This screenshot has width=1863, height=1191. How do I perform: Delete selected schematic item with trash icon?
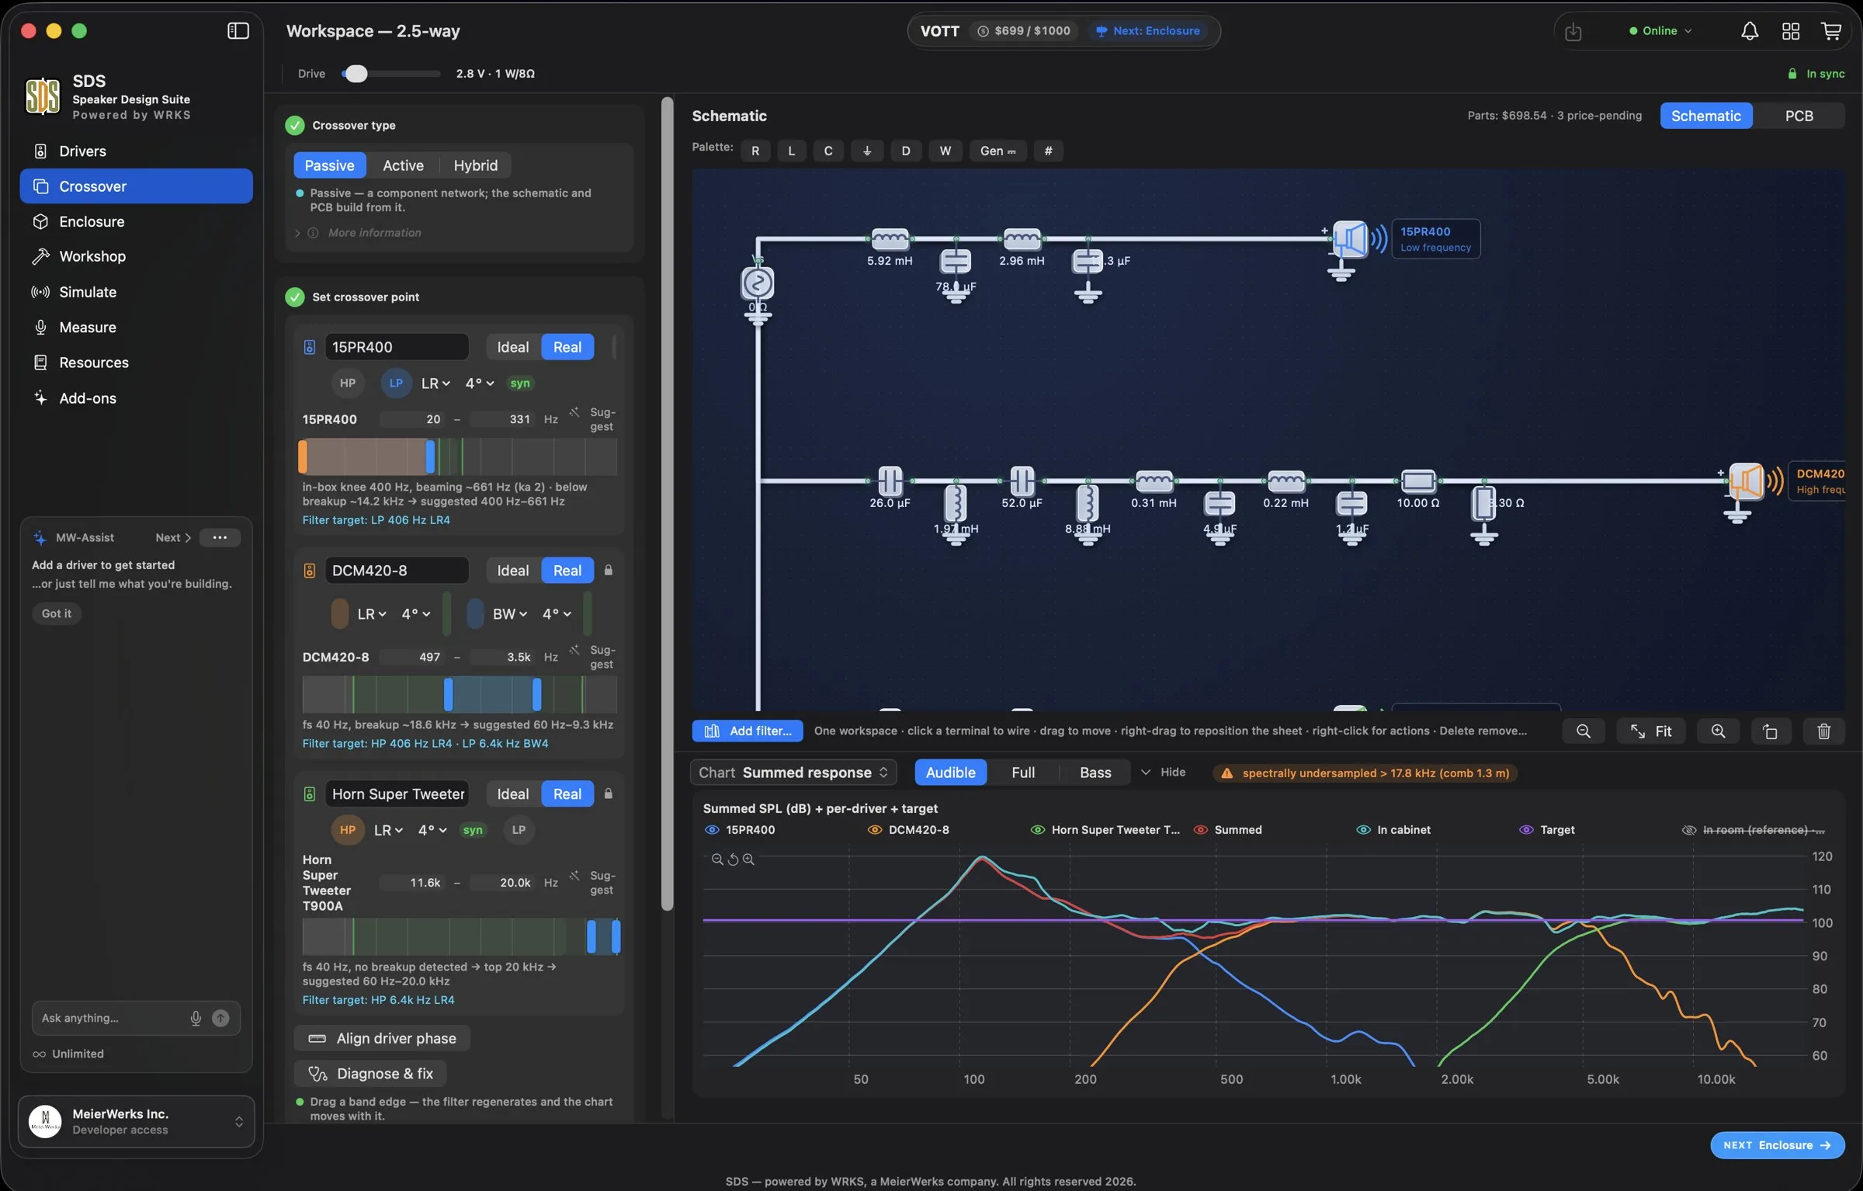(1823, 731)
